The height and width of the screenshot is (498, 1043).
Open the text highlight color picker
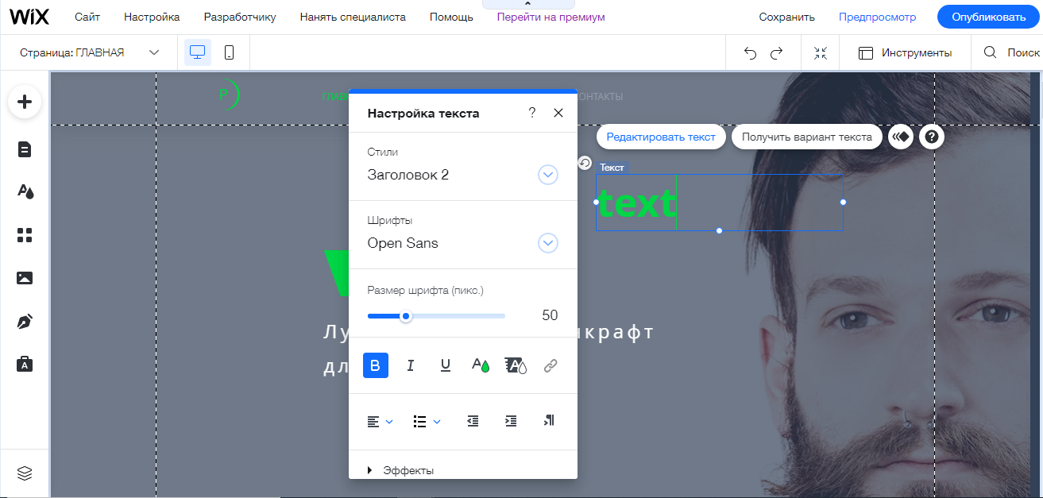coord(516,365)
